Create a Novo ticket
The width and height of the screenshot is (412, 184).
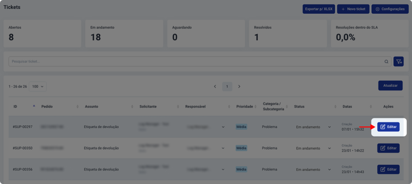point(353,9)
